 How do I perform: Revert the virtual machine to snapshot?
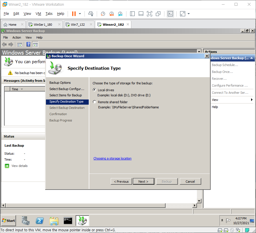(x=112, y=14)
